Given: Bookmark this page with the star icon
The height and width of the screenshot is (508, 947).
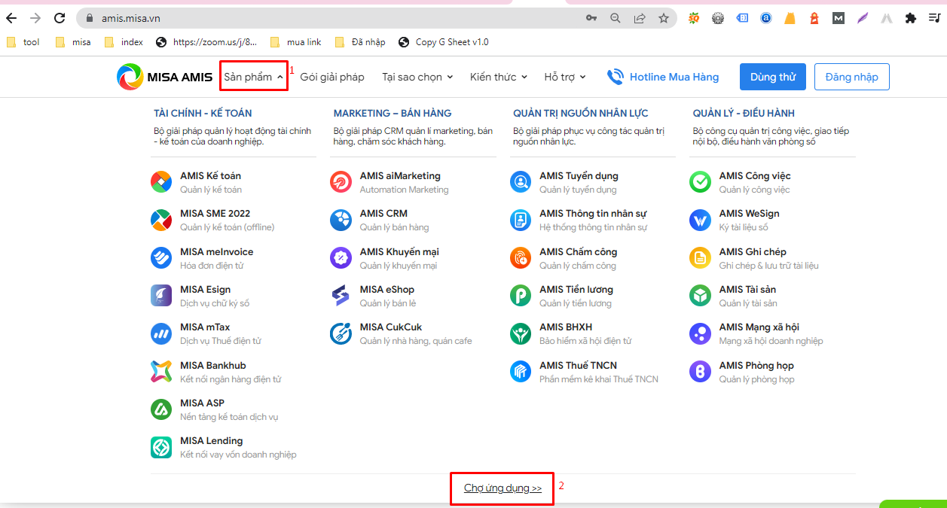Looking at the screenshot, I should pyautogui.click(x=663, y=18).
